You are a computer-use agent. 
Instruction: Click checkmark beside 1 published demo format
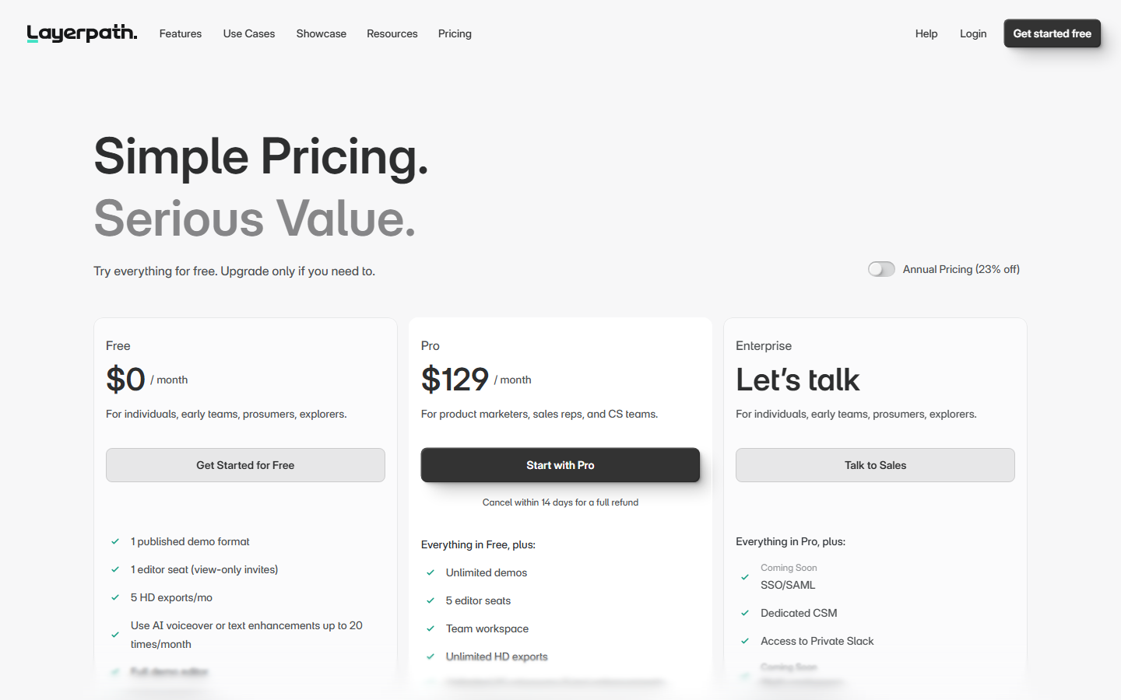(115, 541)
